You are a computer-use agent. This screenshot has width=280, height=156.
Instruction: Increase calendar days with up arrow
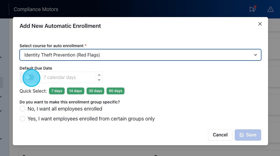(99, 75)
